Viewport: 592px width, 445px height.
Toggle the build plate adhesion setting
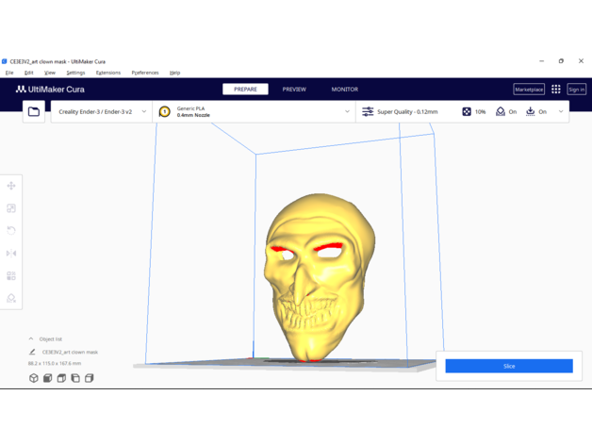(x=535, y=111)
